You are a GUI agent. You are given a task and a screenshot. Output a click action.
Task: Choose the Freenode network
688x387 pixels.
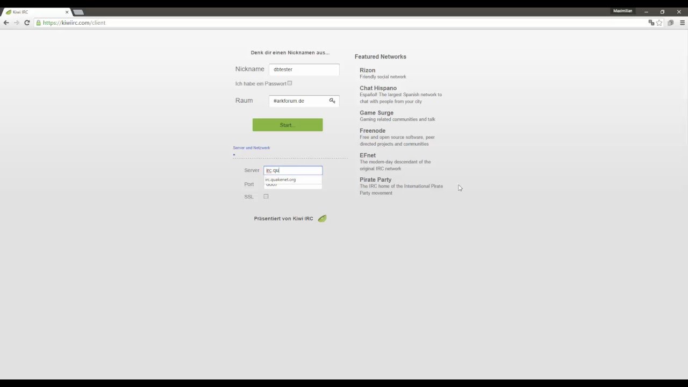(372, 131)
